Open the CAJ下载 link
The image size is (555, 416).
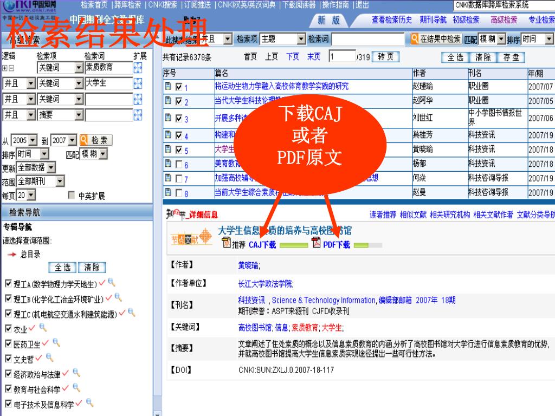[262, 245]
